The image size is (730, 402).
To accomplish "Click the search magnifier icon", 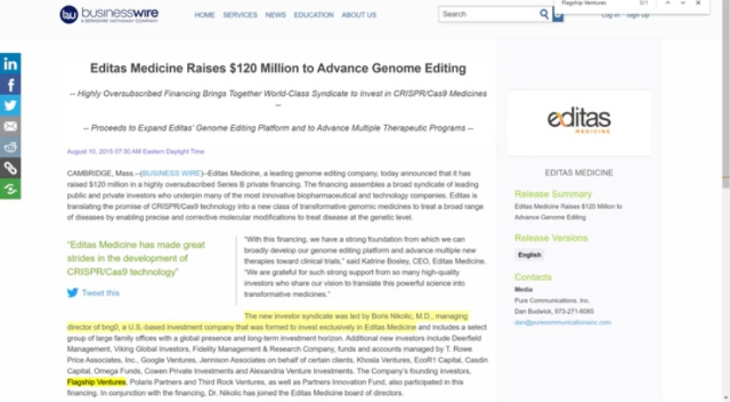I will click(x=544, y=14).
